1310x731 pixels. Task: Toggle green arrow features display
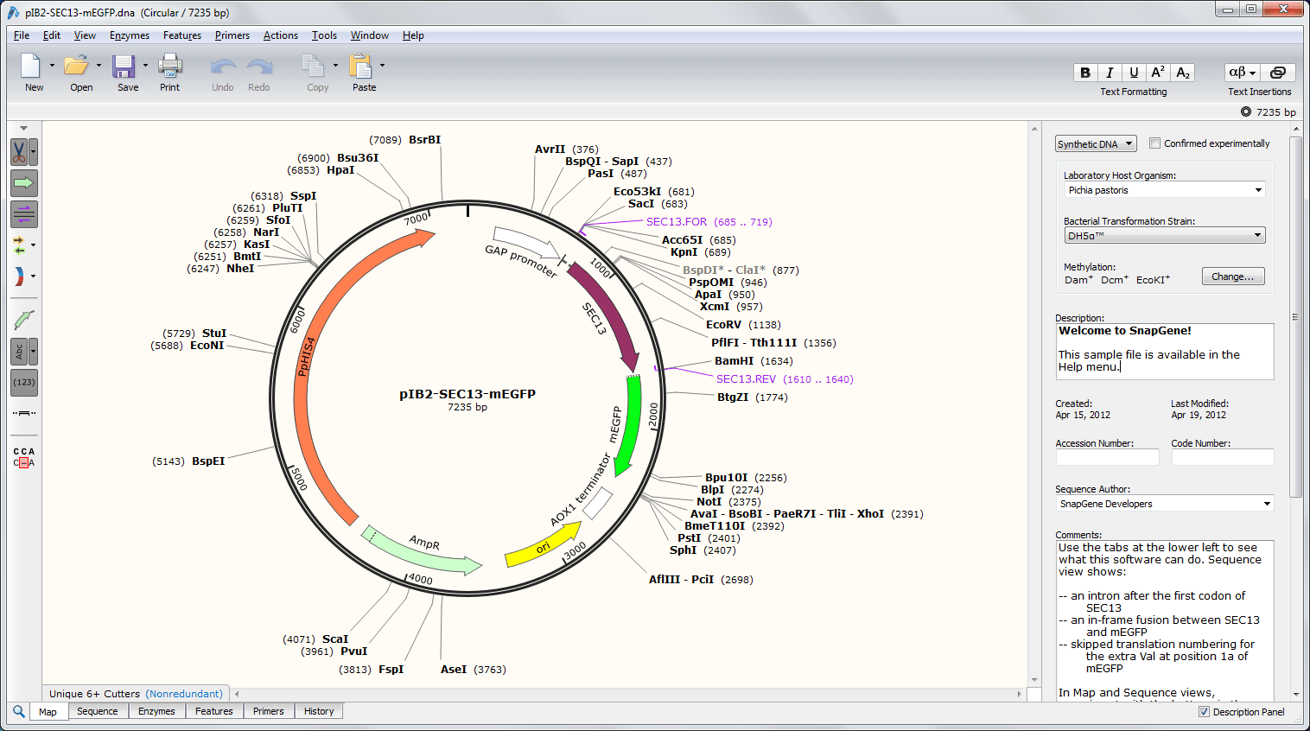pyautogui.click(x=24, y=183)
